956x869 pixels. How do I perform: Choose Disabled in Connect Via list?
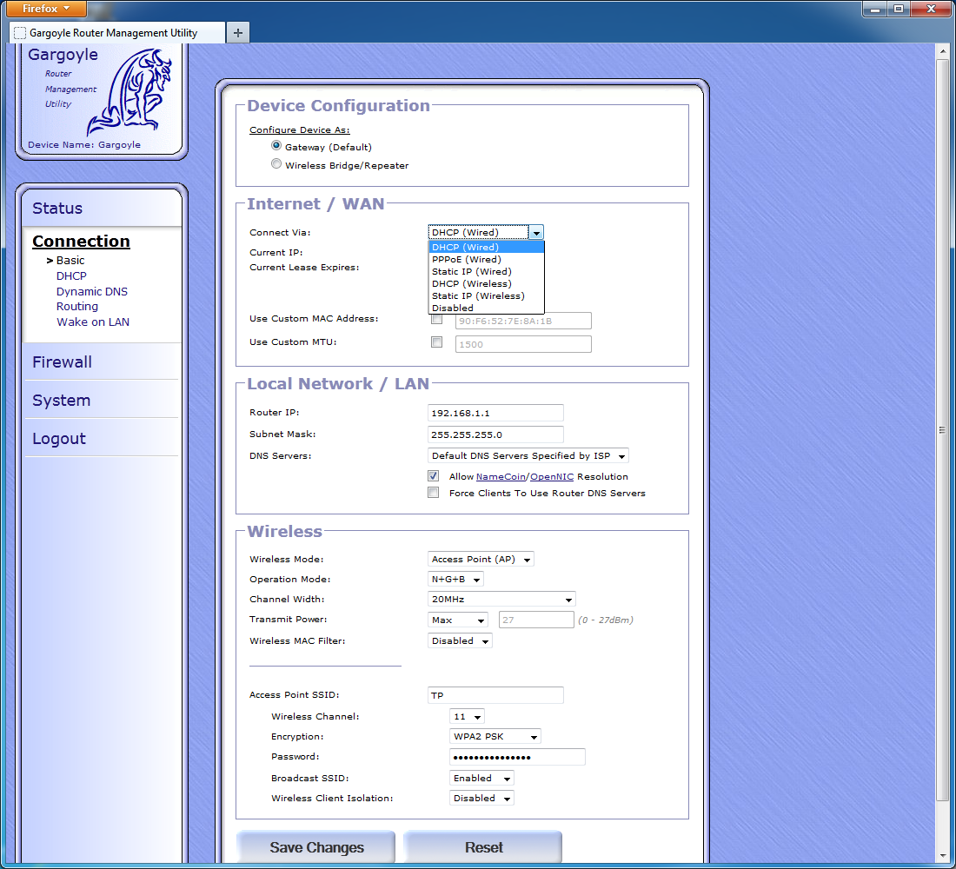tap(486, 308)
